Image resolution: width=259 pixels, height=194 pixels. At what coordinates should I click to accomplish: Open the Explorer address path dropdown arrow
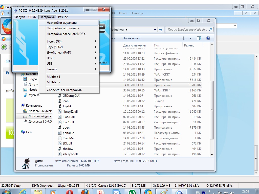(x=155, y=30)
